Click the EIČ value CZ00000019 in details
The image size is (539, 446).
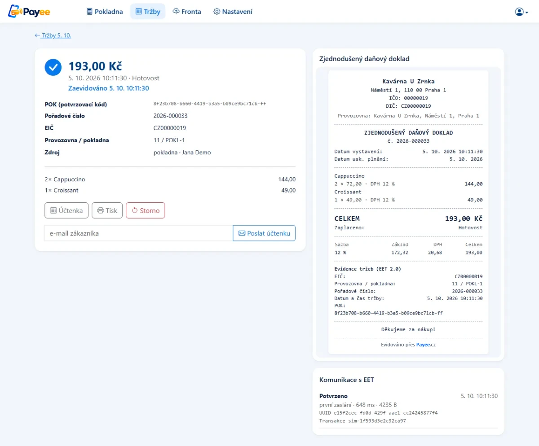[170, 128]
